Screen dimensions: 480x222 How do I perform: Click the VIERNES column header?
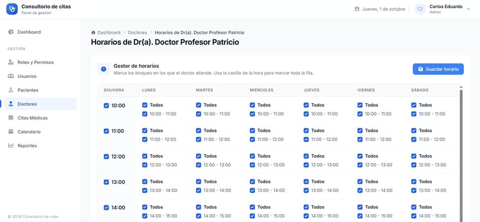(x=366, y=90)
